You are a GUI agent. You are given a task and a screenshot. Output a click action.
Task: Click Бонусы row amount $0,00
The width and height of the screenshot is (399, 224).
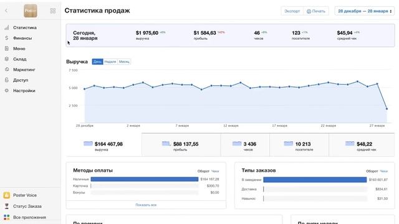[214, 192]
